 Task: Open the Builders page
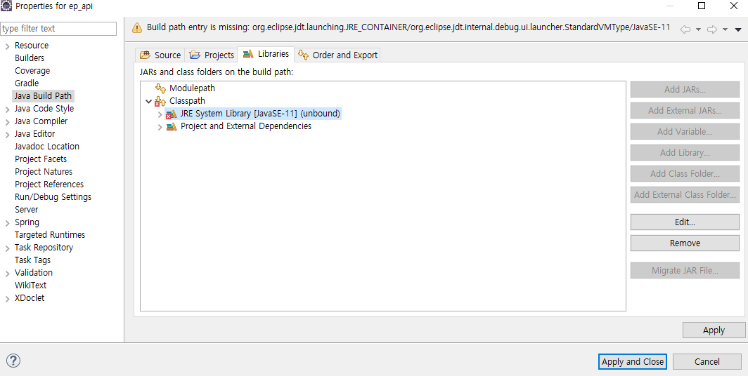[30, 58]
